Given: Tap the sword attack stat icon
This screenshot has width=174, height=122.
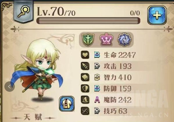Looking at the screenshot, I should pyautogui.click(x=85, y=66).
